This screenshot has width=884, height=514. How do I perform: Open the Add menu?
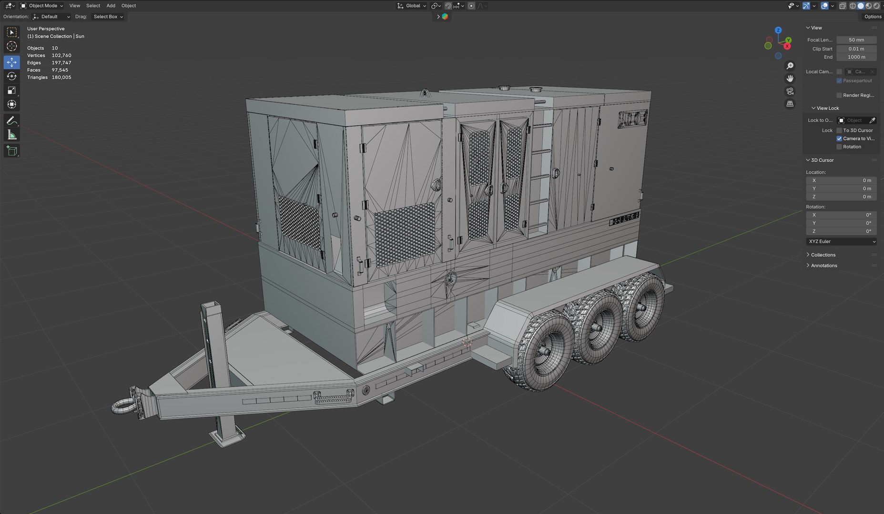coord(111,6)
